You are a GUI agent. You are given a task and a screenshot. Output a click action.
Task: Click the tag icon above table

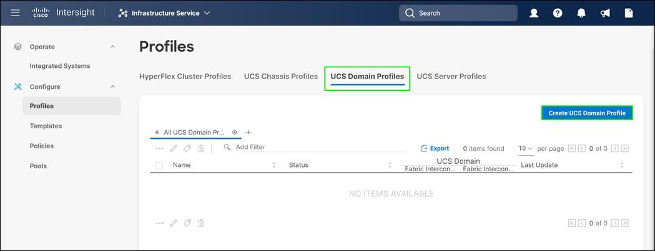(187, 148)
